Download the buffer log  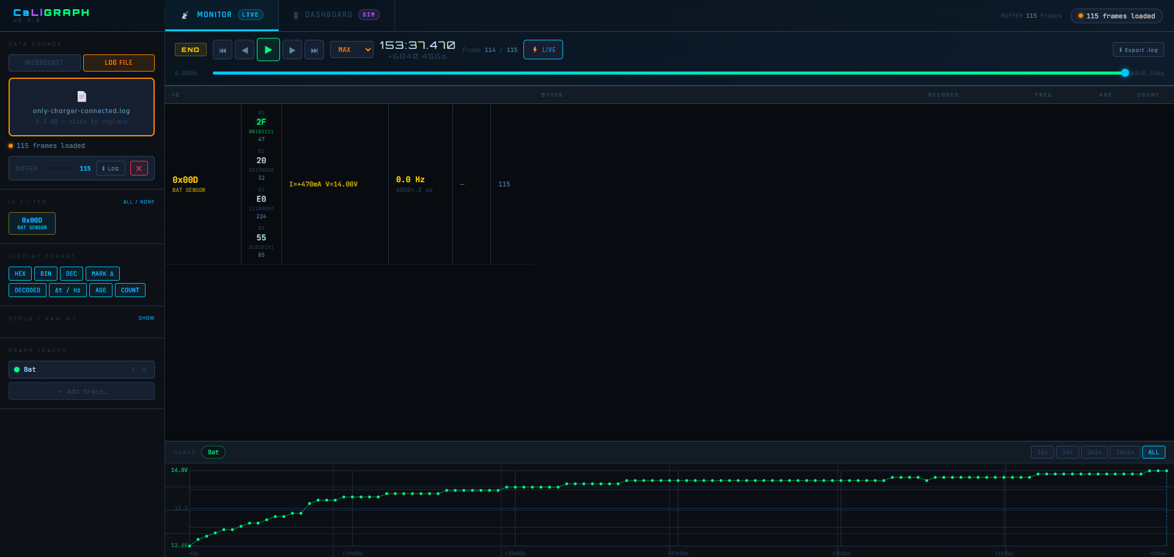coord(111,169)
